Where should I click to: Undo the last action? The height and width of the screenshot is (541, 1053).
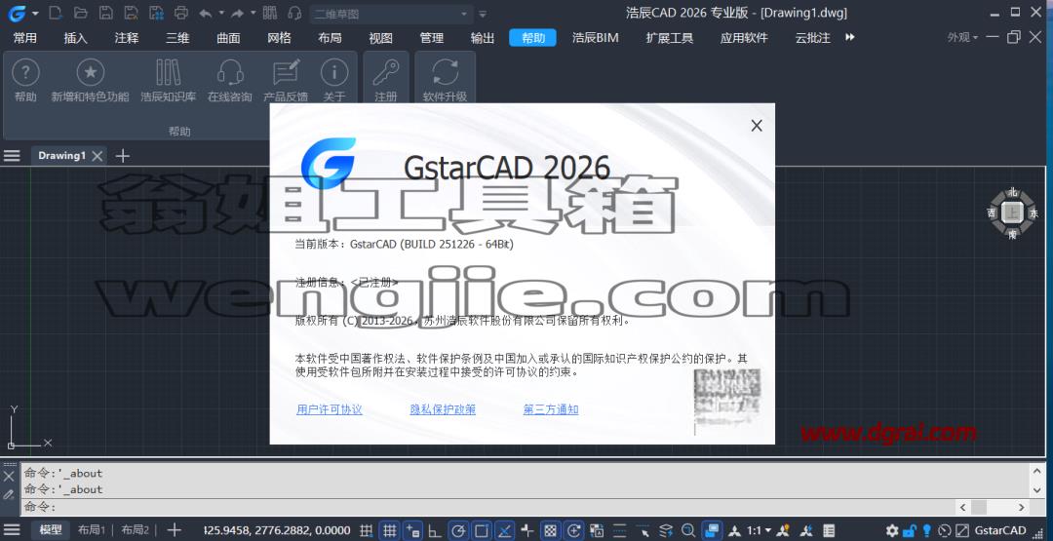click(206, 13)
